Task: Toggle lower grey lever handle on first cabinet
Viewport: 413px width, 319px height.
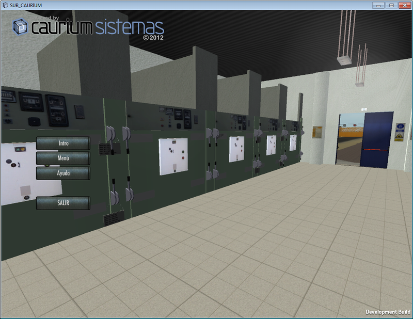Action: tap(114, 197)
